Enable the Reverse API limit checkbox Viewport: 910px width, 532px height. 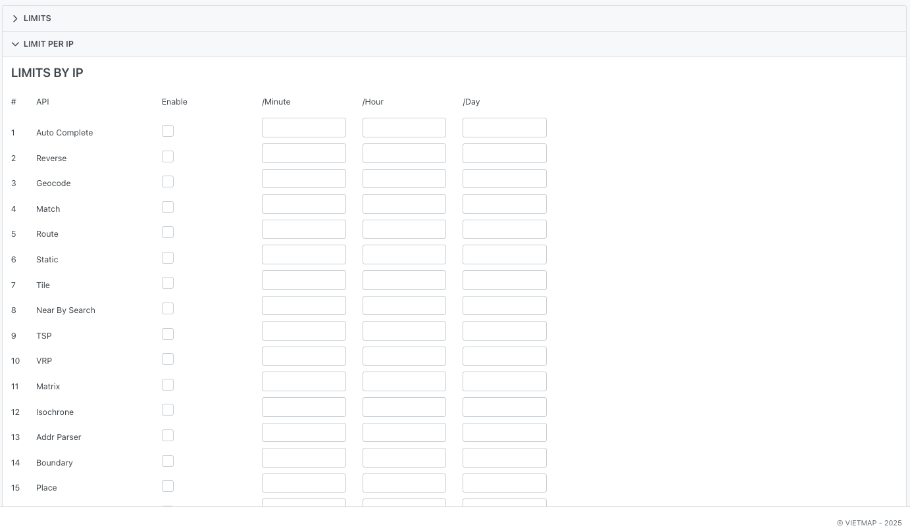[168, 157]
